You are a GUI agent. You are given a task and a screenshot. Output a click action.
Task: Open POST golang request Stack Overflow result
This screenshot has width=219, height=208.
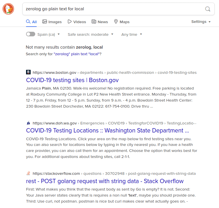click(105, 181)
